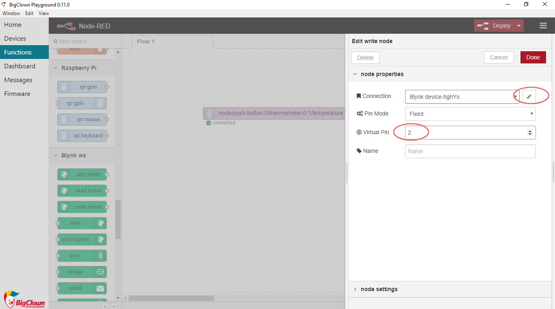Confirm with the Done button
Image resolution: width=555 pixels, height=309 pixels.
click(533, 57)
